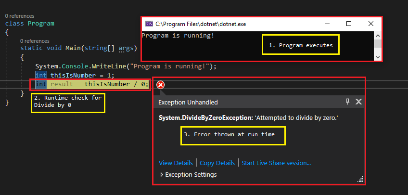Open the View Details link

pyautogui.click(x=176, y=163)
